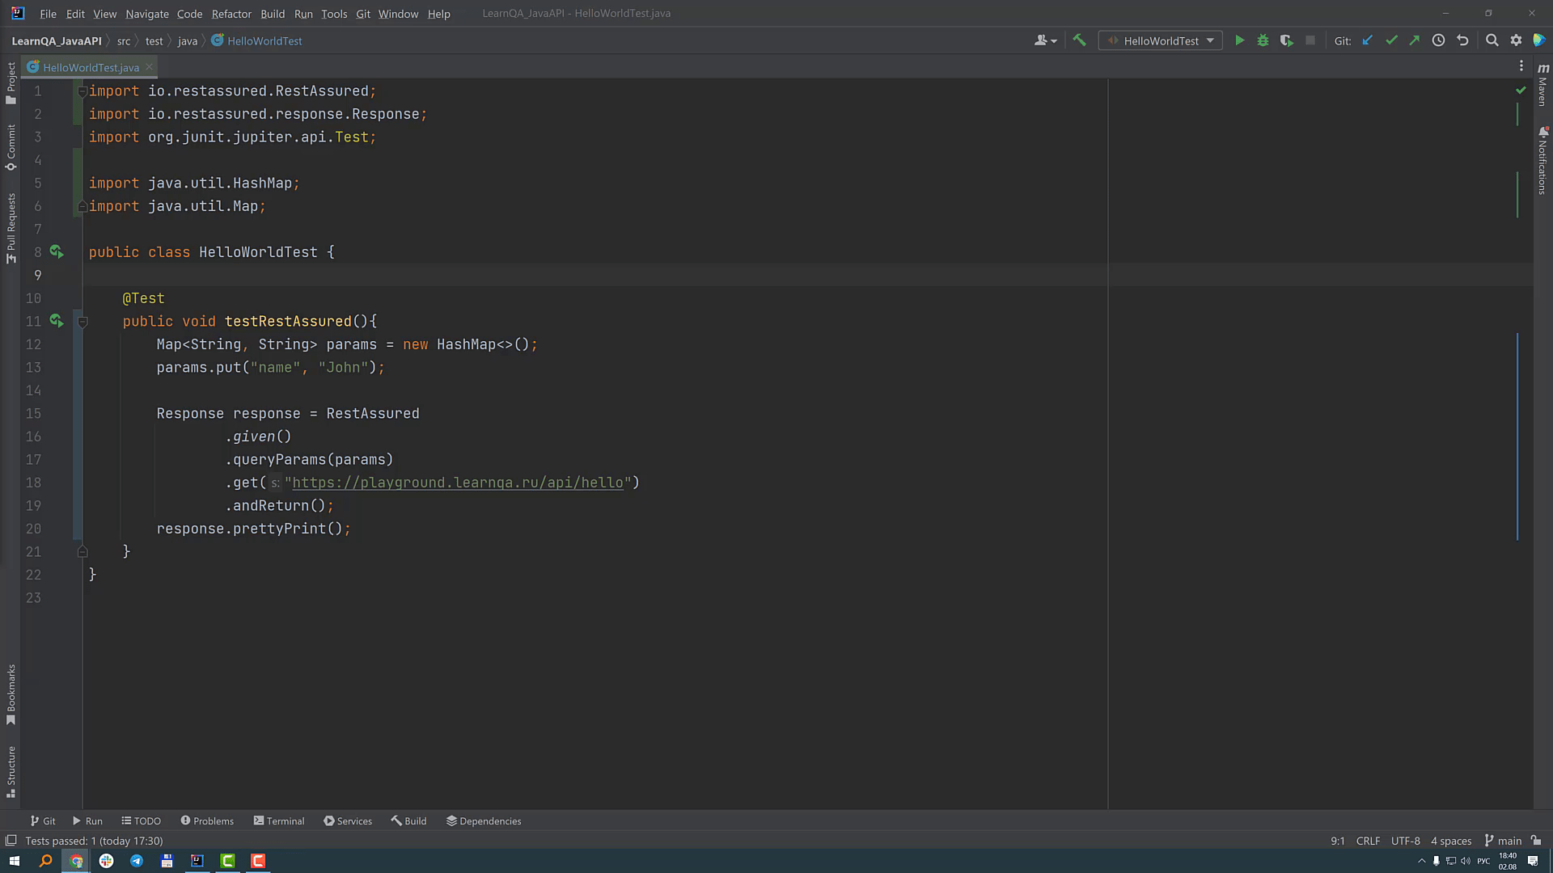
Task: Toggle the Project tool window
Action: (x=11, y=82)
